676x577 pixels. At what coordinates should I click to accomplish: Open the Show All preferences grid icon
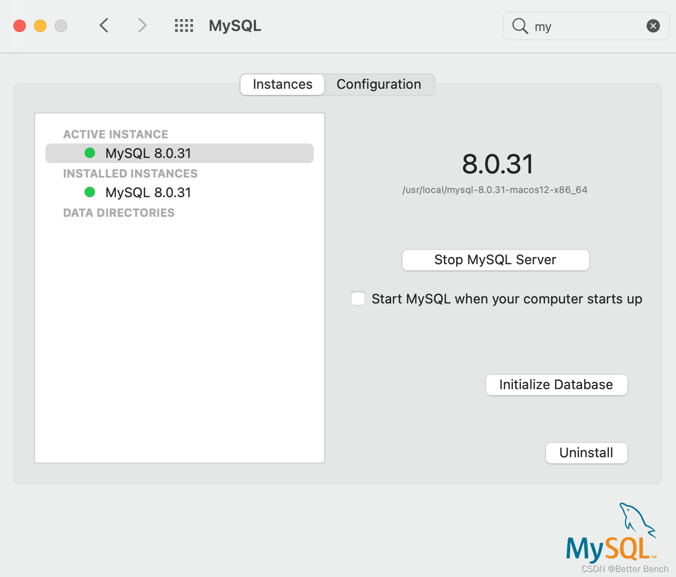coord(184,25)
